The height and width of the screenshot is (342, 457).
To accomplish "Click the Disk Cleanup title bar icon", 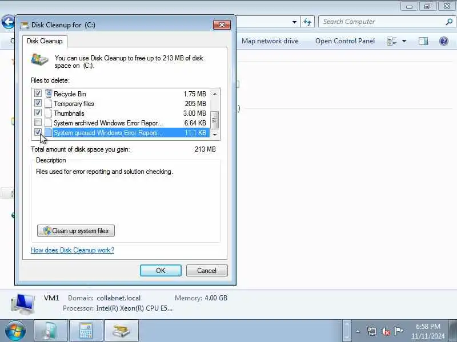I will pyautogui.click(x=25, y=25).
